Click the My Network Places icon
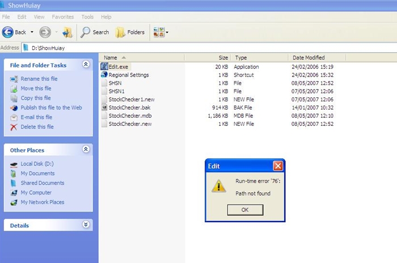This screenshot has width=397, height=263. pos(14,202)
